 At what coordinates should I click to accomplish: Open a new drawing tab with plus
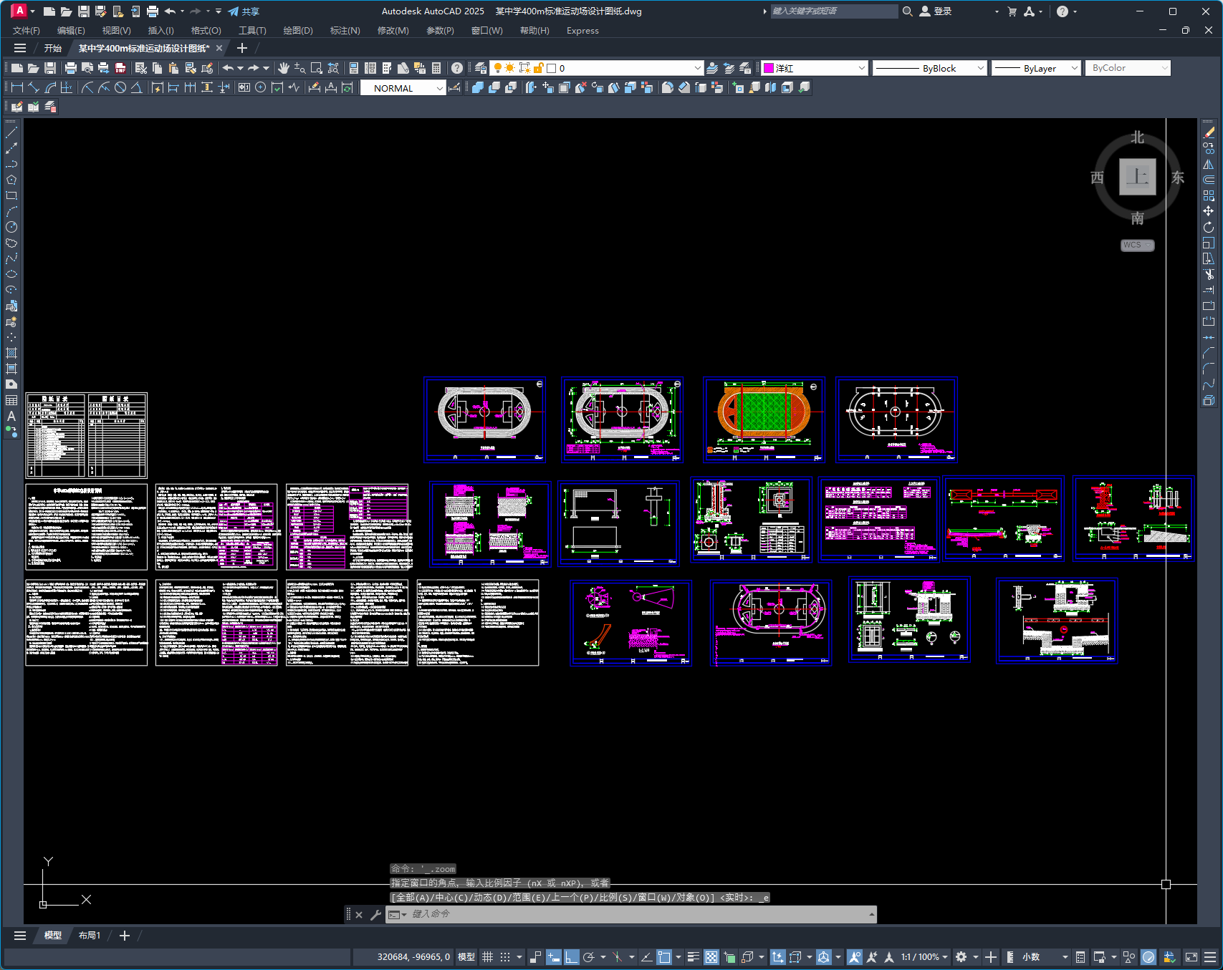click(x=242, y=48)
